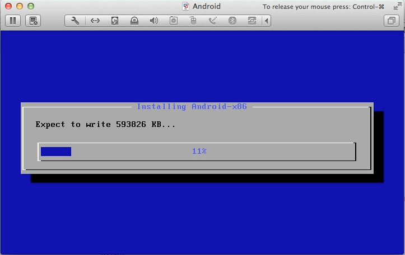Minimize the Android window with yellow button
Viewport: 405px width, 255px height.
[20, 6]
